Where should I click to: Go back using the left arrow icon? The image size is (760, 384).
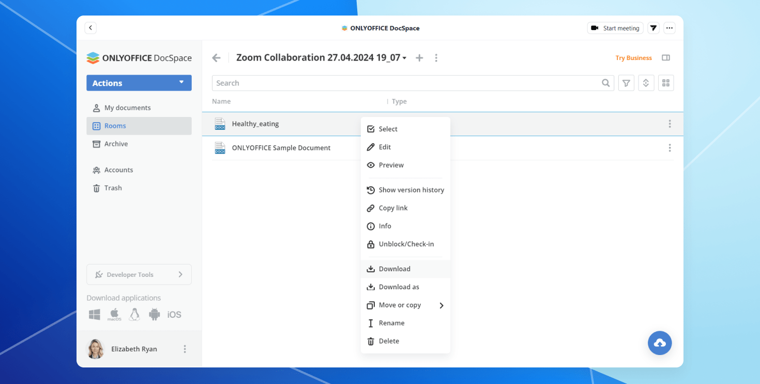pos(217,58)
